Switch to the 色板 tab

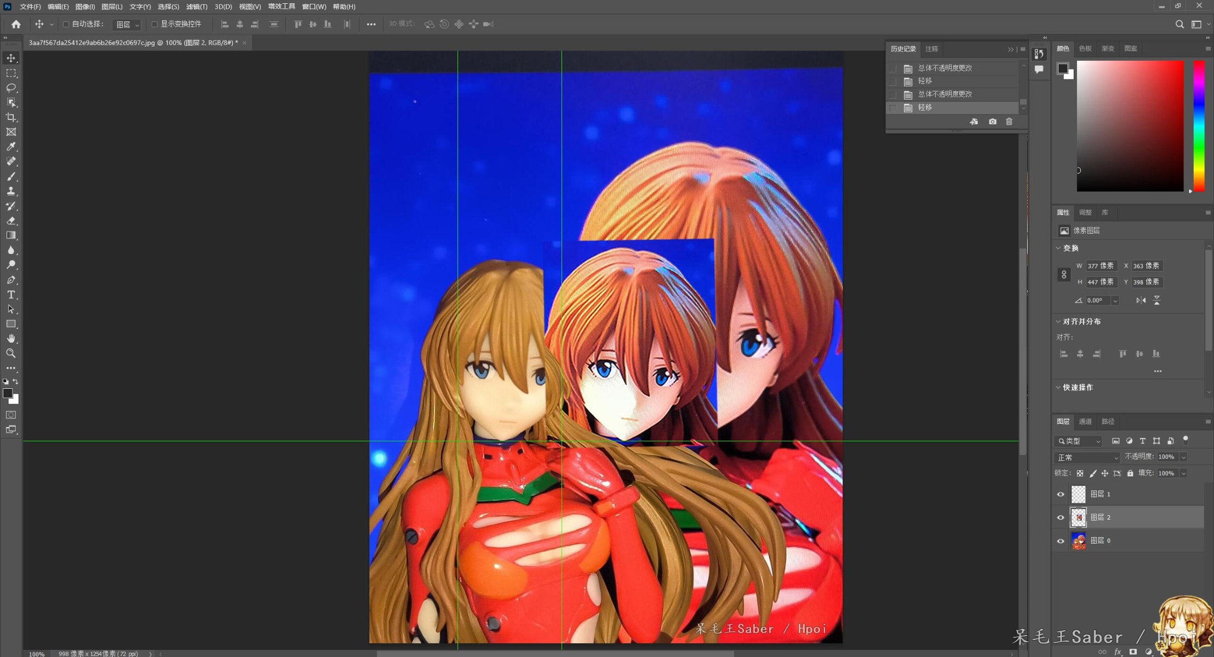coord(1085,49)
